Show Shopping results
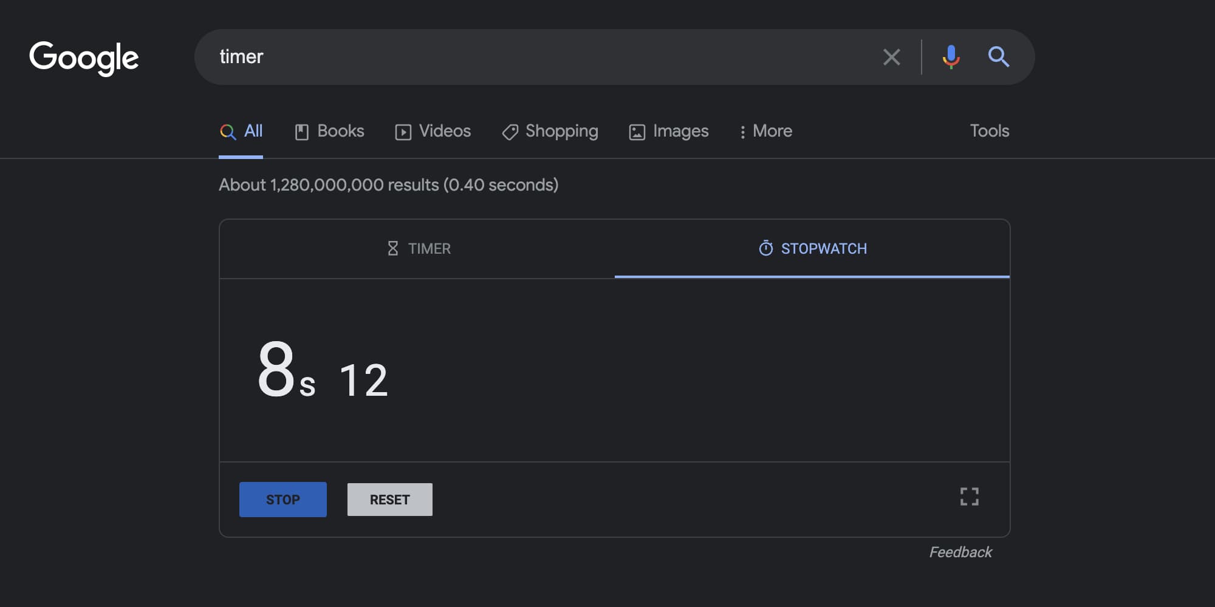The image size is (1215, 607). pyautogui.click(x=550, y=131)
